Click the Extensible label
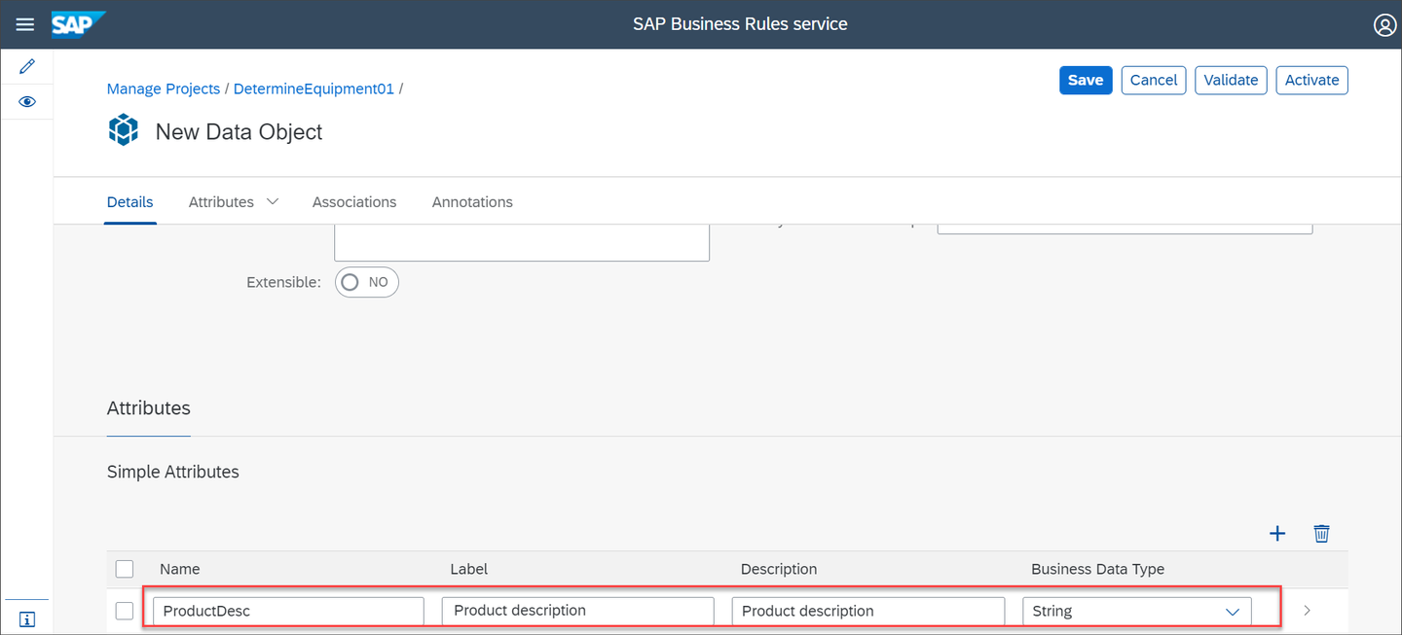Screen dimensions: 1402x635 click(x=283, y=282)
